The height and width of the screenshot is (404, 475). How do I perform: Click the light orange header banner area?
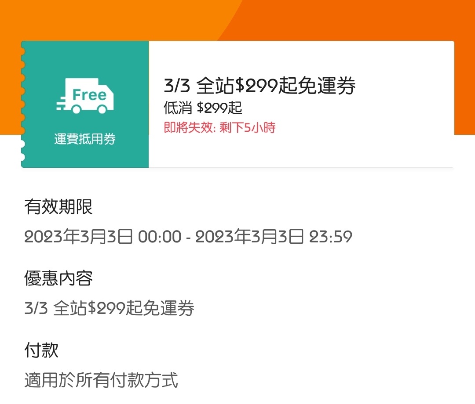[x=110, y=20]
